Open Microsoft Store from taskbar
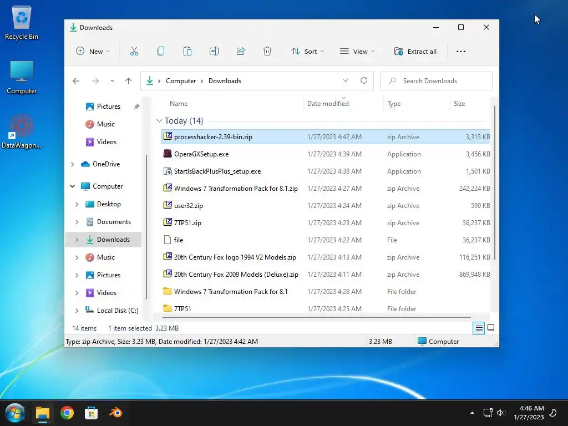 (x=92, y=413)
